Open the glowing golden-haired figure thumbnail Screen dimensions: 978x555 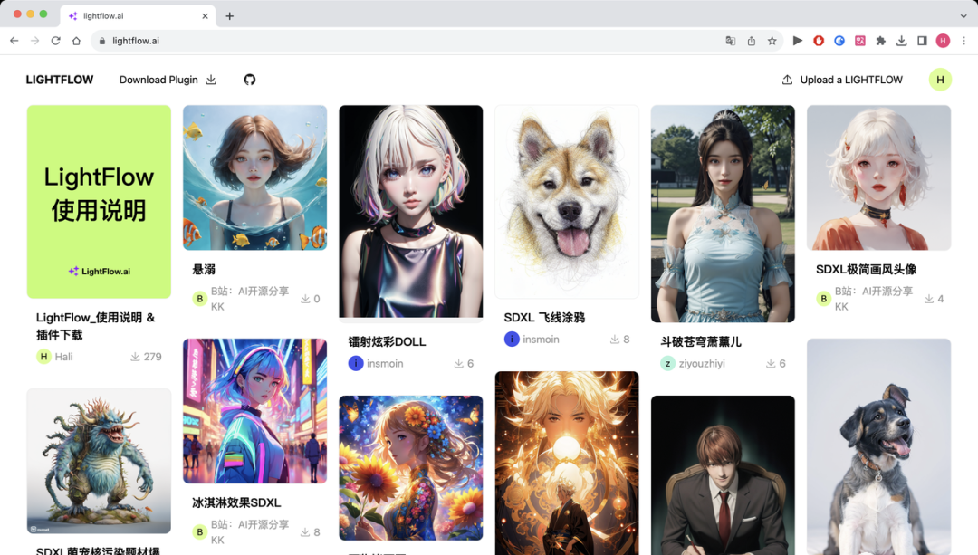(x=567, y=464)
